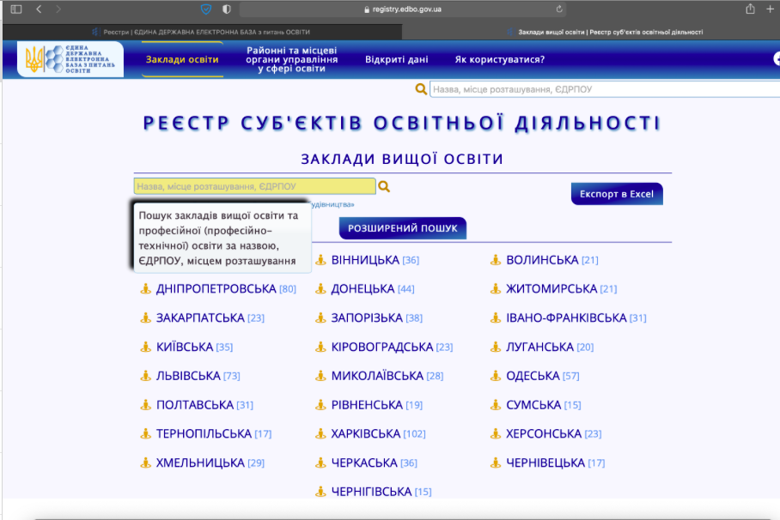Open the 'Заклади освіти' menu item
Screen dimensions: 780x520
182,59
